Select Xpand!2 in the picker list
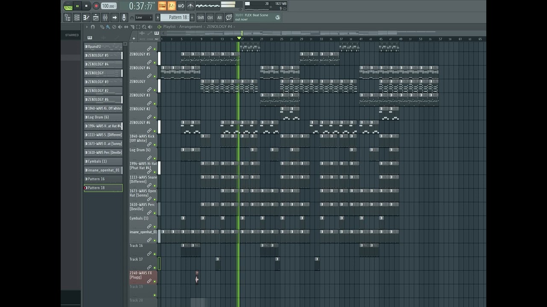 tap(103, 46)
